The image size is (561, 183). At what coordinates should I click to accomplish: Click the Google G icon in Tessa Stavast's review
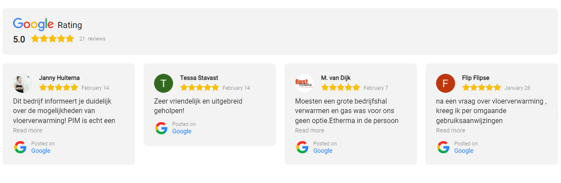click(x=161, y=128)
